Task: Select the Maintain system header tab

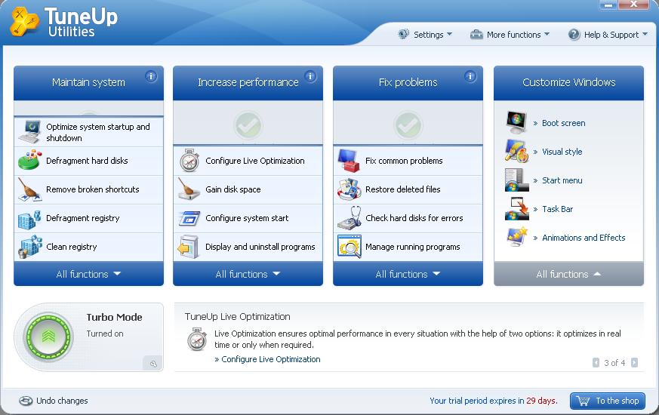Action: [x=88, y=82]
